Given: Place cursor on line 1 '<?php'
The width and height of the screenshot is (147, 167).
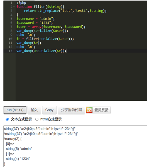Looking at the screenshot, I should (21, 3).
